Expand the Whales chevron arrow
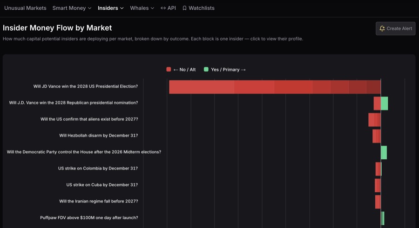Viewport: 419px width, 228px height. [152, 8]
